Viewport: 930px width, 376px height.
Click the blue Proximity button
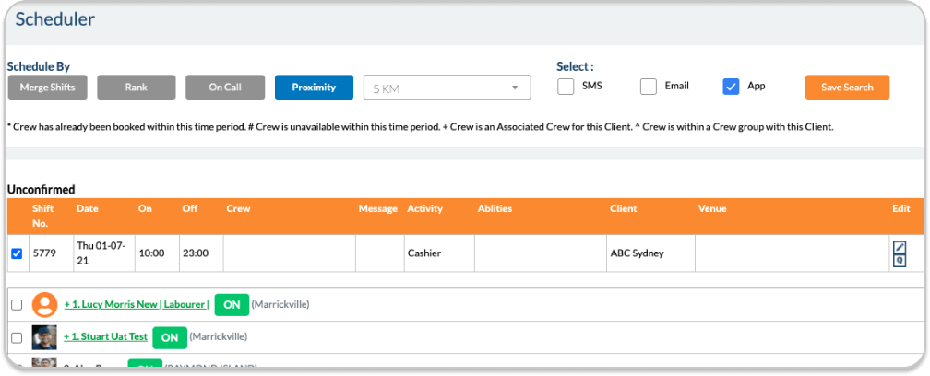tap(314, 88)
